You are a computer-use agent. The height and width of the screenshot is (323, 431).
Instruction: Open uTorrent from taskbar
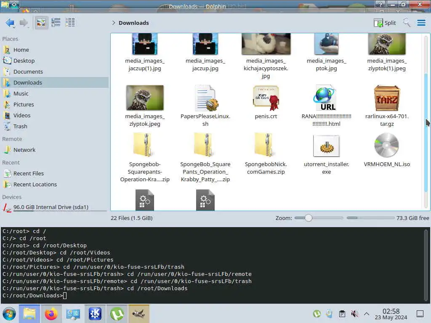117,314
